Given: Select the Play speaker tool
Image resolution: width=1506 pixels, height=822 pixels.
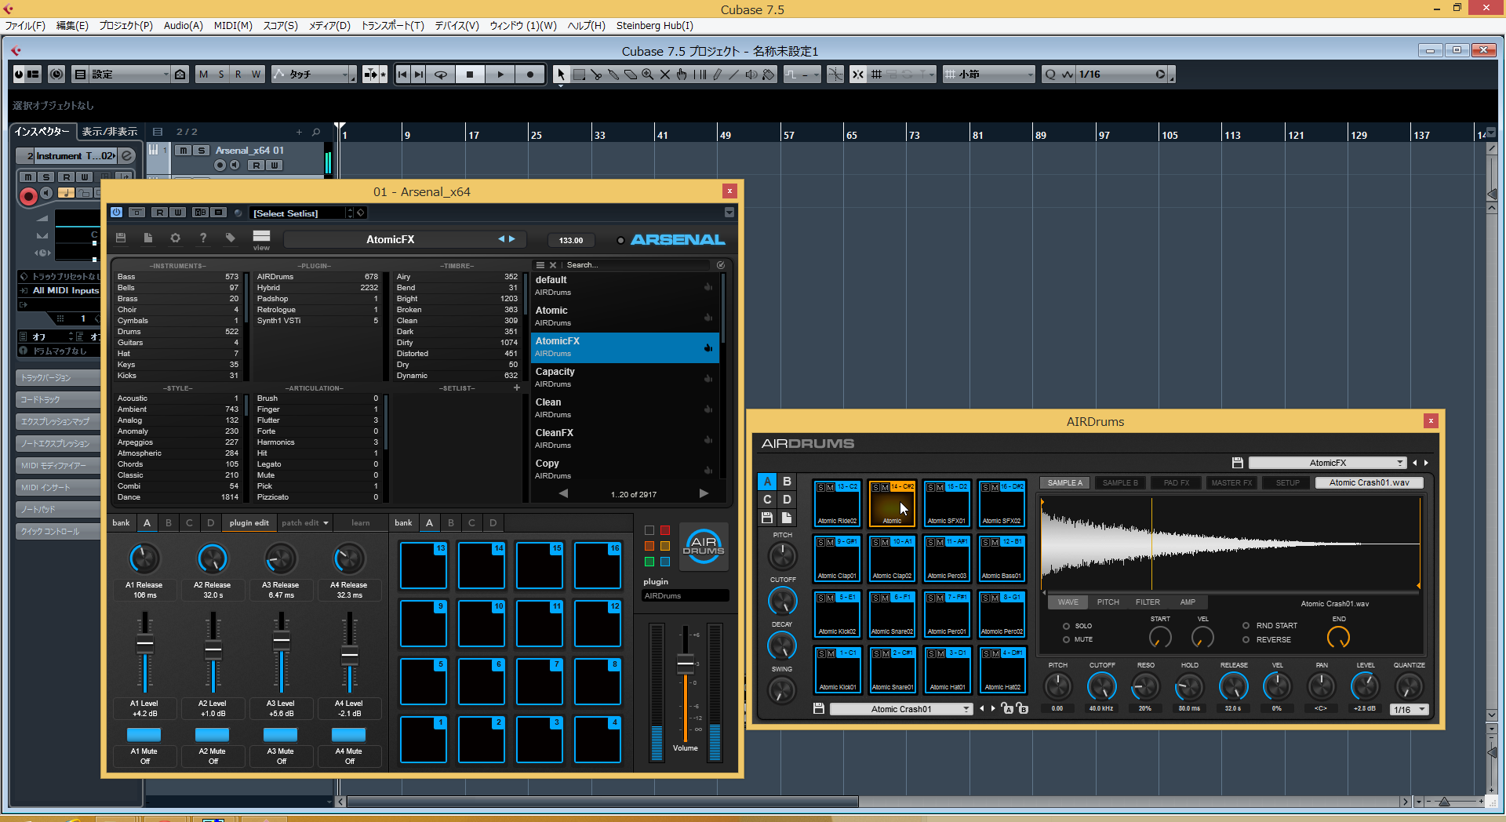Looking at the screenshot, I should (x=751, y=75).
